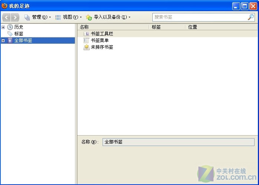
Task: Click the 书签工具栏 toolbar folder icon
Action: tap(86, 34)
